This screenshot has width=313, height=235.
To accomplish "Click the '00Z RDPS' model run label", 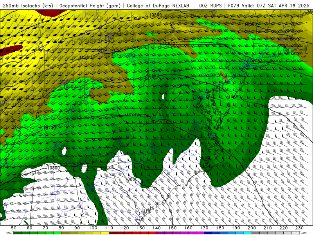I will 210,5.
